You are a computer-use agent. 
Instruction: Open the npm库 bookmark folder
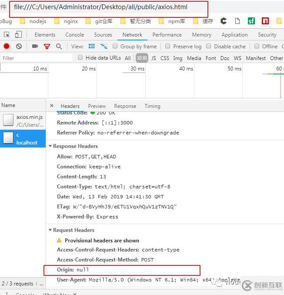tap(172, 21)
